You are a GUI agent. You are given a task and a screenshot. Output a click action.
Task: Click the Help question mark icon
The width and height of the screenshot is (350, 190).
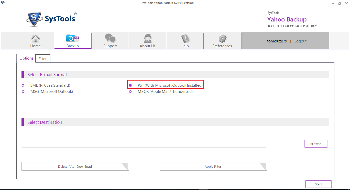coord(185,39)
